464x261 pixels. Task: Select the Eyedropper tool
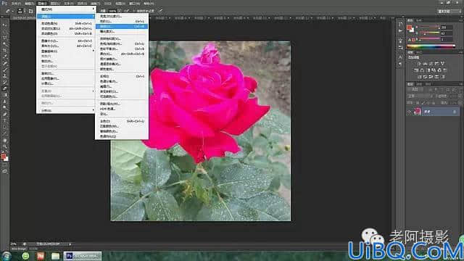tap(4, 57)
